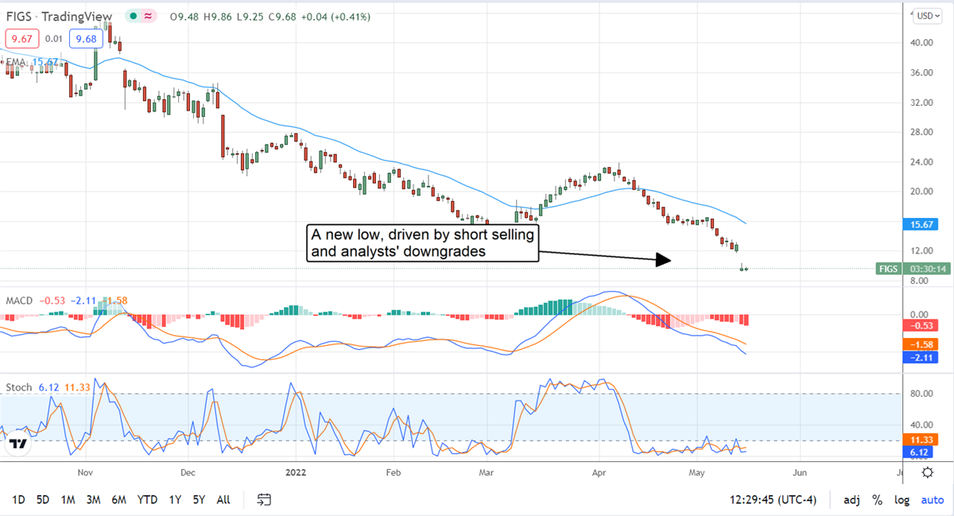
Task: Toggle the percent scale option
Action: click(x=877, y=500)
